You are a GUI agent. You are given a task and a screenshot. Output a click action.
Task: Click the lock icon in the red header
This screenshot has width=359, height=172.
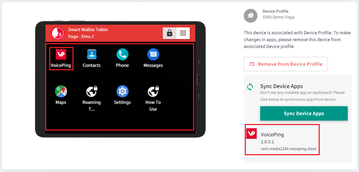click(x=170, y=33)
